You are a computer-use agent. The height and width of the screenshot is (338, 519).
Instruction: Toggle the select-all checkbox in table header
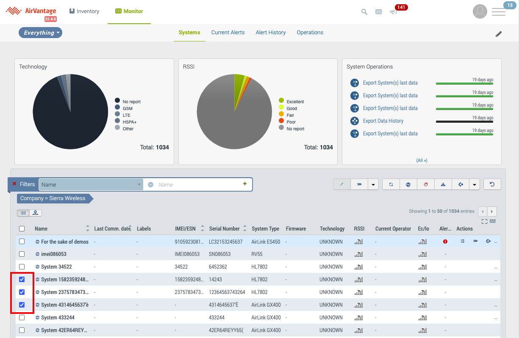22,228
